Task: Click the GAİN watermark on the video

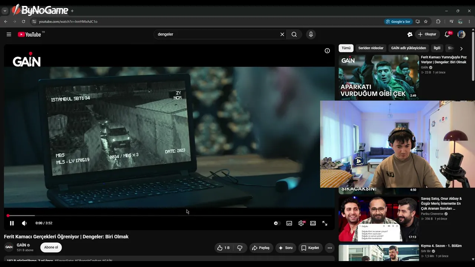Action: tap(27, 60)
